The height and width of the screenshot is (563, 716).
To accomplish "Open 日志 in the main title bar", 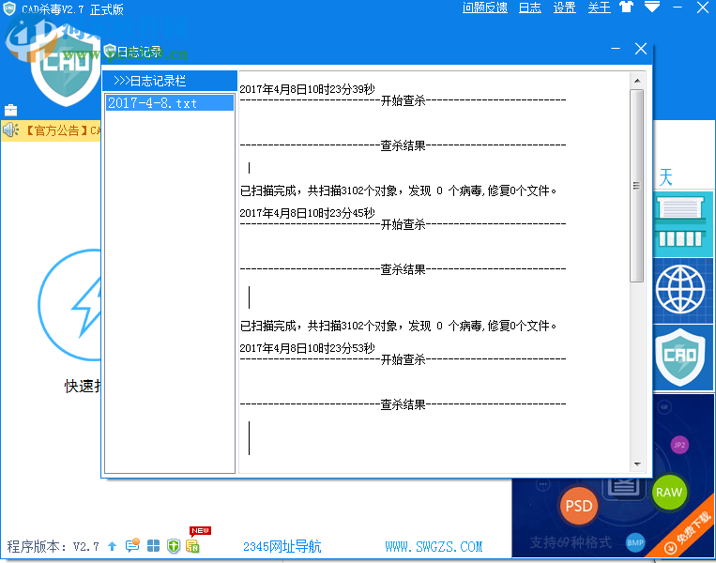I will pos(529,8).
